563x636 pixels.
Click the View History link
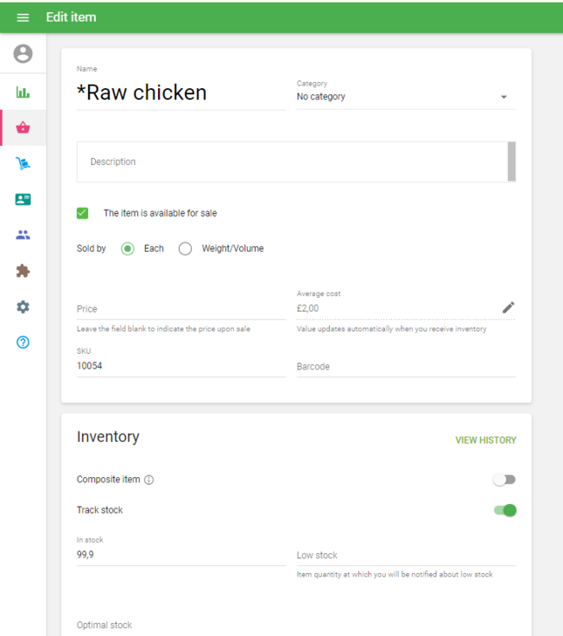click(x=485, y=440)
